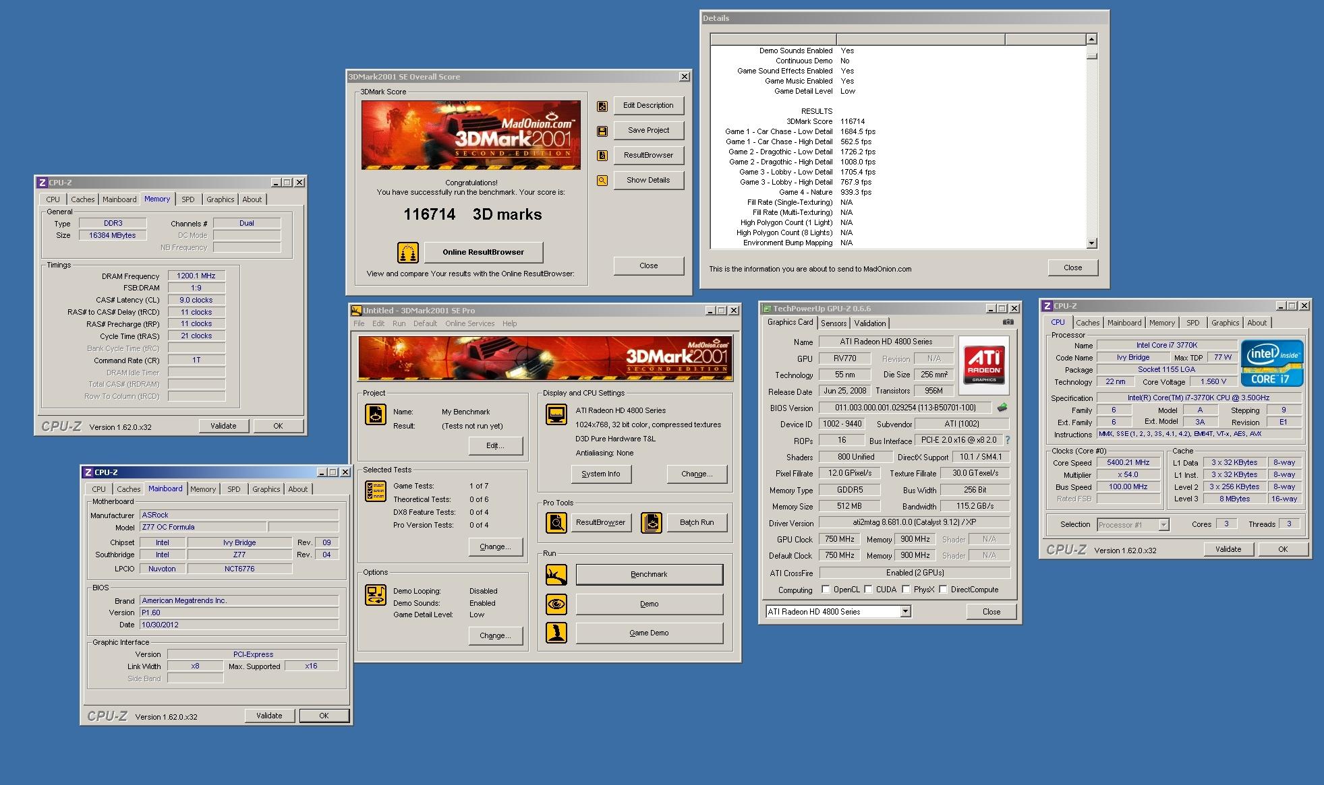Click the Project document icon in 3DMark
Viewport: 1324px width, 785px height.
coord(376,414)
